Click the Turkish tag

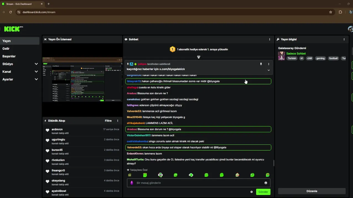coord(292,58)
